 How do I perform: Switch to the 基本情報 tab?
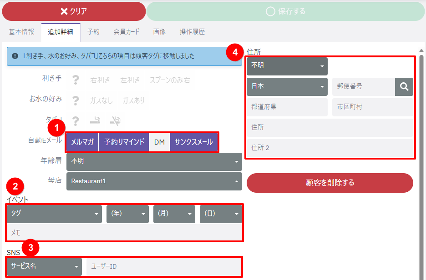tap(21, 32)
